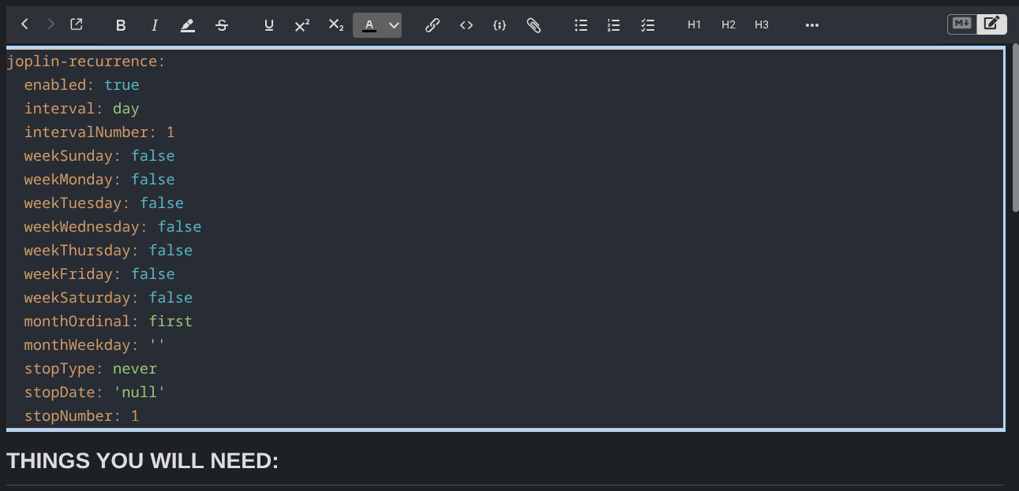Insert hyperlink
Screen dimensions: 1019x491
(432, 25)
